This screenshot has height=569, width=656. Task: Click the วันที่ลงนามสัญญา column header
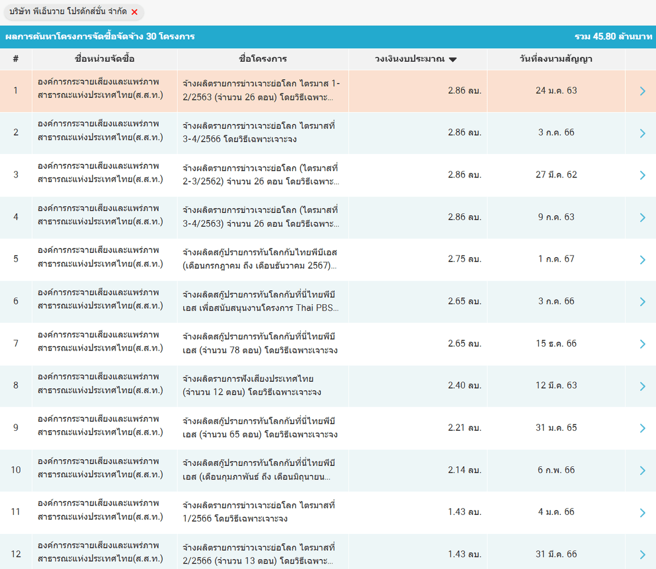(x=556, y=59)
